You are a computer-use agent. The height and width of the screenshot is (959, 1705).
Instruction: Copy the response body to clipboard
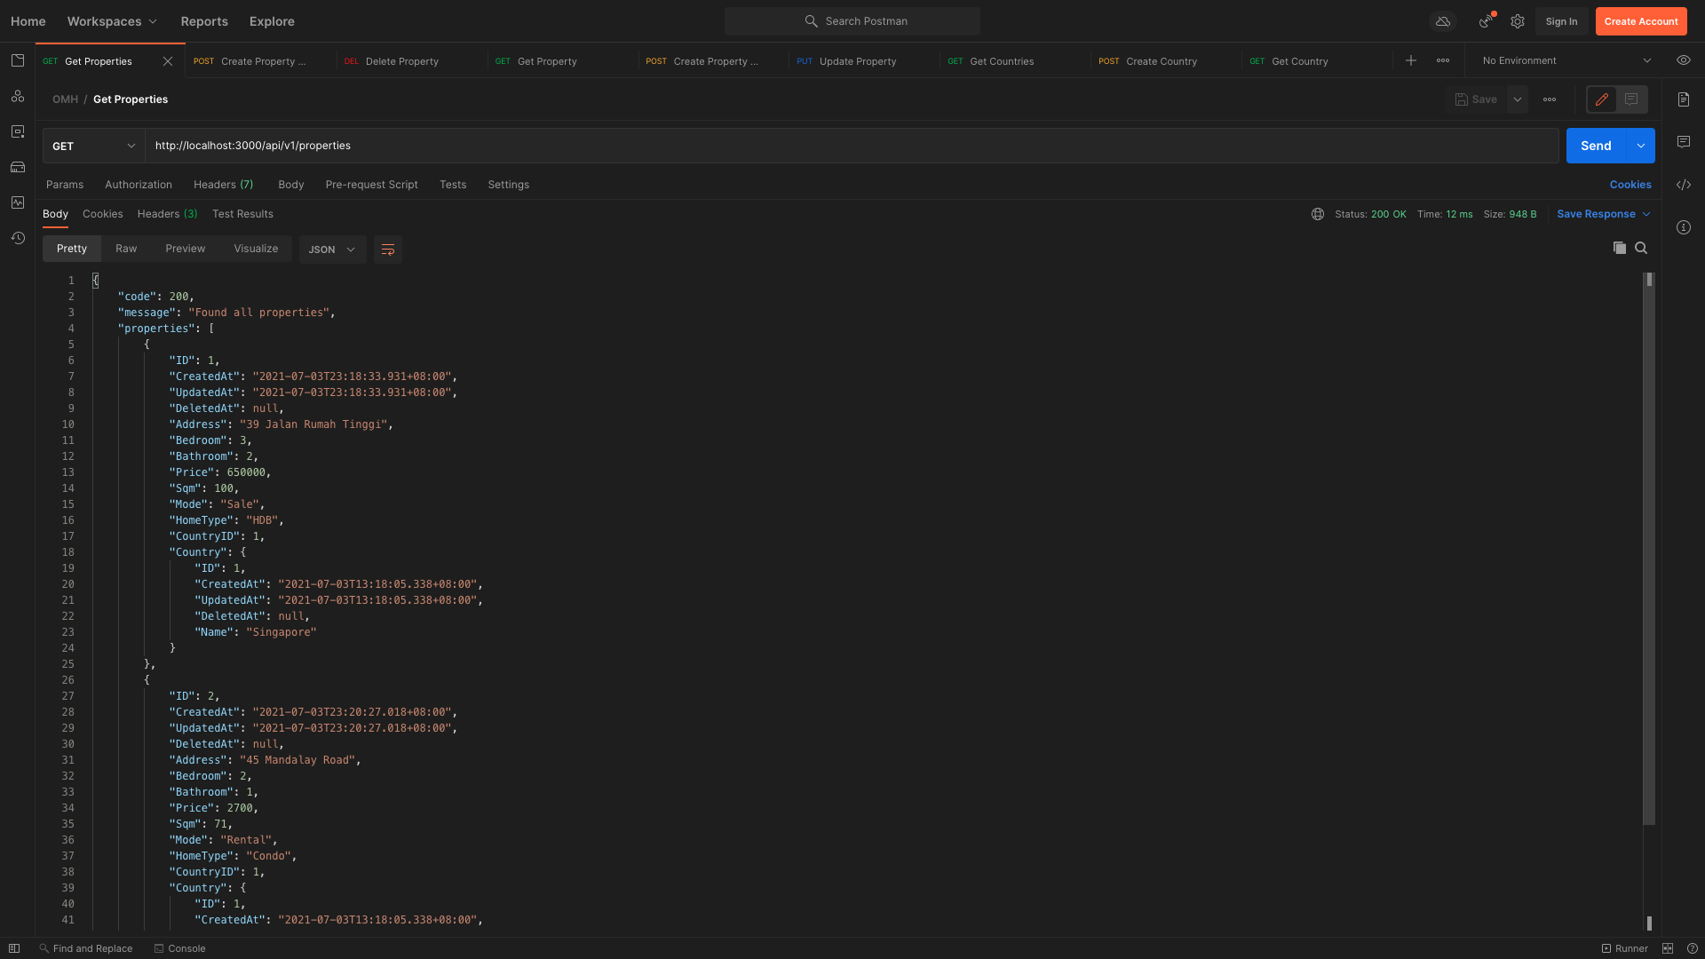coord(1619,249)
